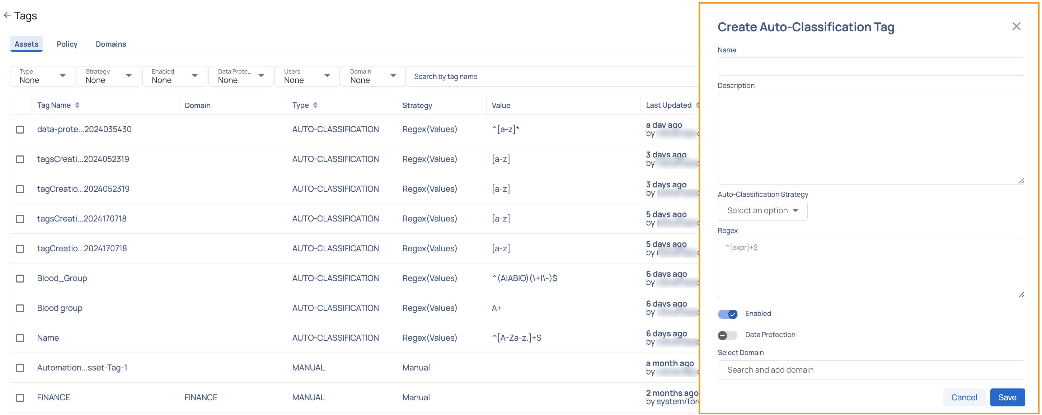Open the Automation...sset-Tag-1 tag name
This screenshot has width=1042, height=415.
[x=82, y=368]
